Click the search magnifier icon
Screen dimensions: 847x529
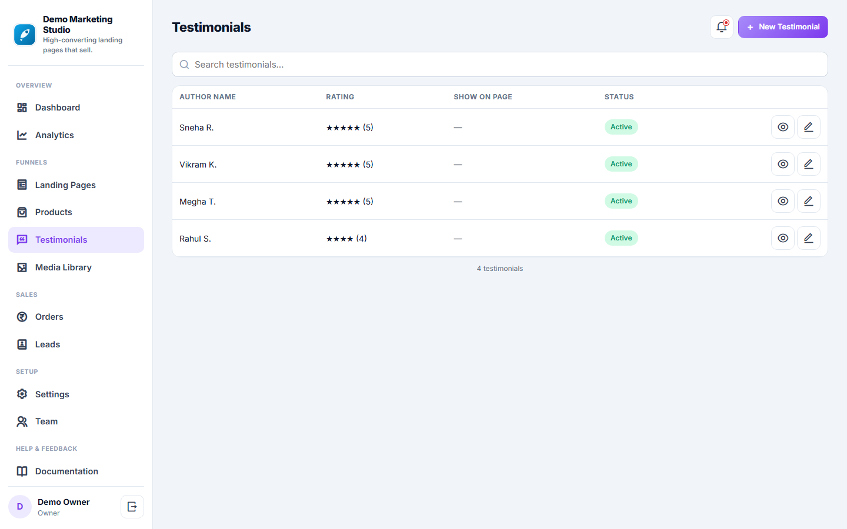point(184,65)
